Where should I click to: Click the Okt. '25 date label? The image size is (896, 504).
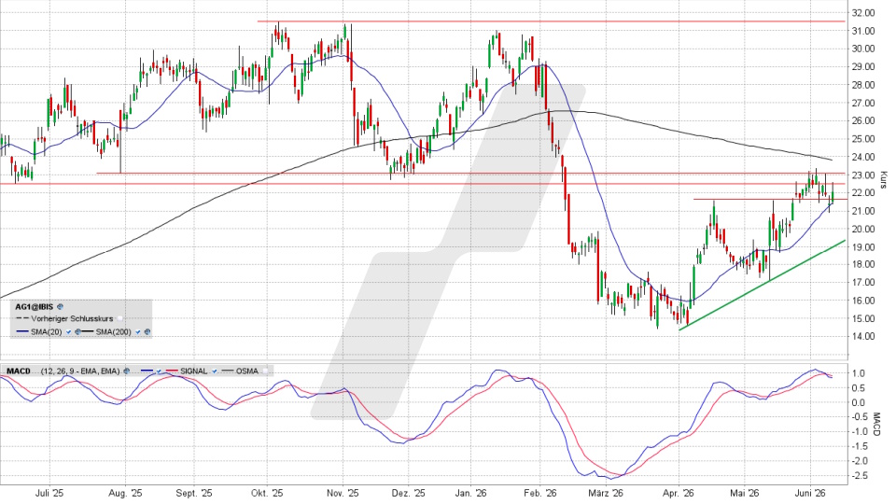pos(267,493)
